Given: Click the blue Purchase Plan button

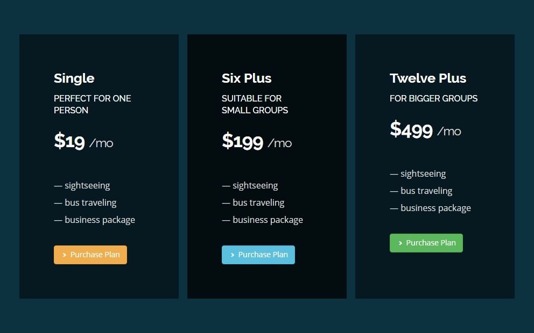Looking at the screenshot, I should (258, 255).
